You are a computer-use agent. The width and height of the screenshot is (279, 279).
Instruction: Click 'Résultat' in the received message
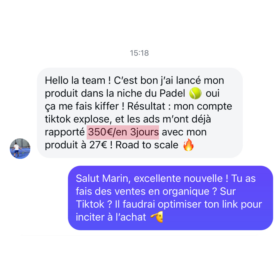pyautogui.click(x=146, y=106)
